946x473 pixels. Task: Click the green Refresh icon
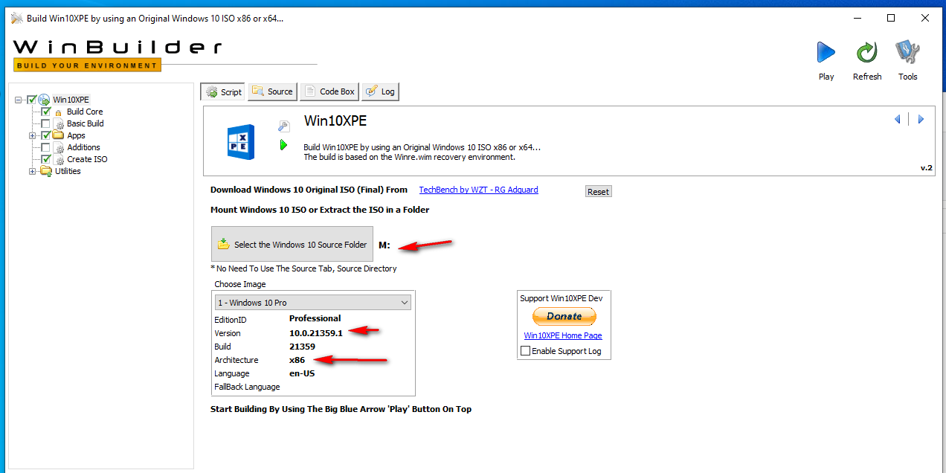pyautogui.click(x=866, y=53)
